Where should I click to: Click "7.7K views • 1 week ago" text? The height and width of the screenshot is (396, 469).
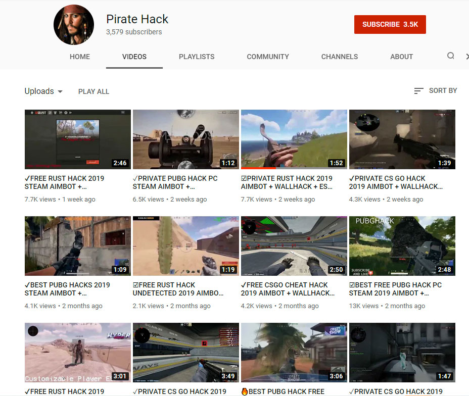pyautogui.click(x=60, y=200)
